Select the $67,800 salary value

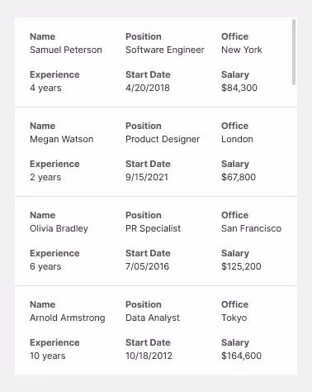(239, 177)
